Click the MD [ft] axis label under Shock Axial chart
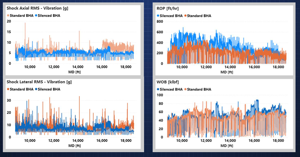 (x=74, y=72)
